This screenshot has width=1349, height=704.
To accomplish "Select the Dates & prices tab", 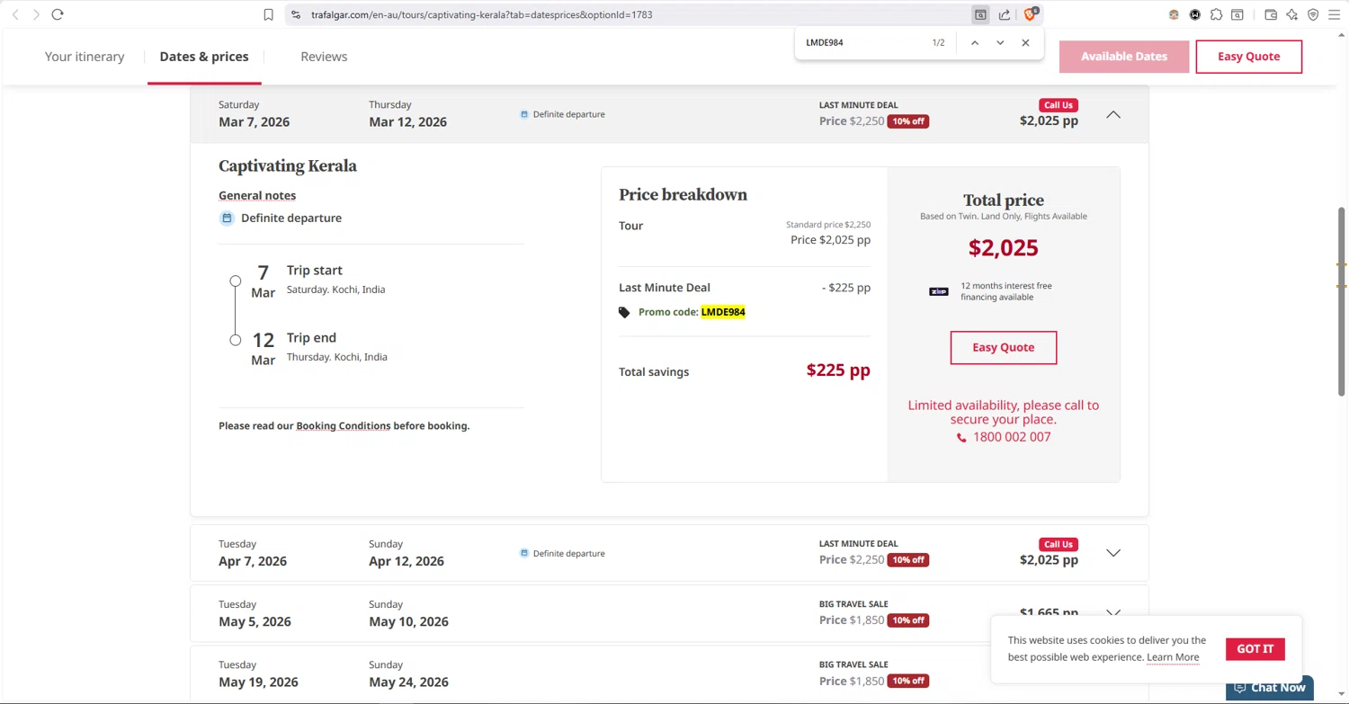I will [x=204, y=56].
